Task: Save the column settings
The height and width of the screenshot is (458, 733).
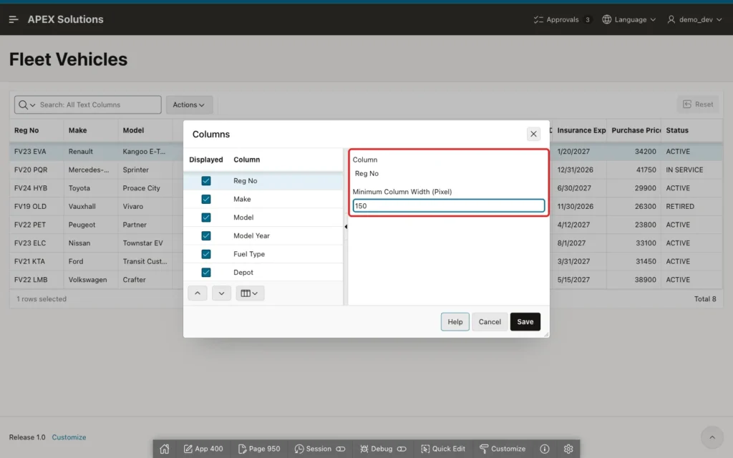Action: pos(525,321)
